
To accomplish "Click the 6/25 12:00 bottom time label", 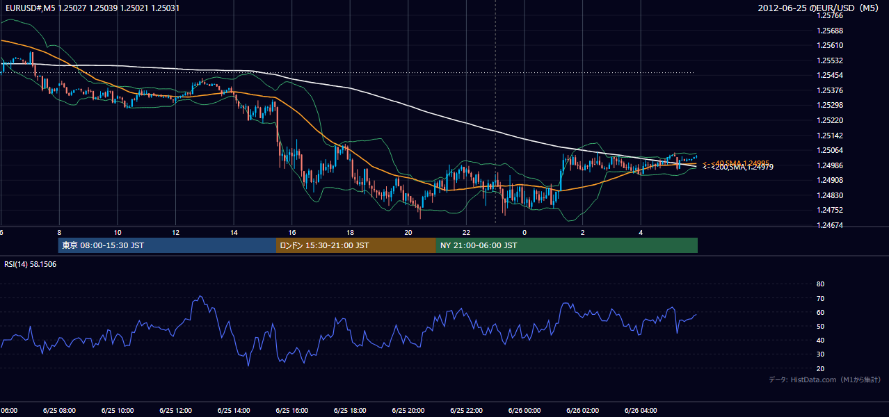I will click(175, 411).
